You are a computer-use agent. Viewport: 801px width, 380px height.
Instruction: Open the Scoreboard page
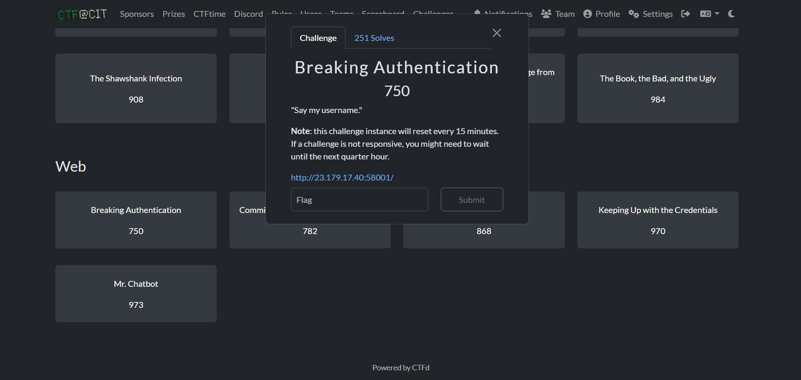pyautogui.click(x=383, y=13)
